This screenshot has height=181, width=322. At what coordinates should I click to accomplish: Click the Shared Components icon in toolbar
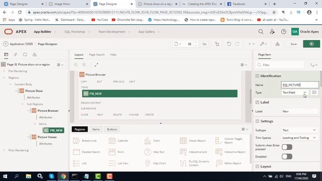[x=277, y=44]
